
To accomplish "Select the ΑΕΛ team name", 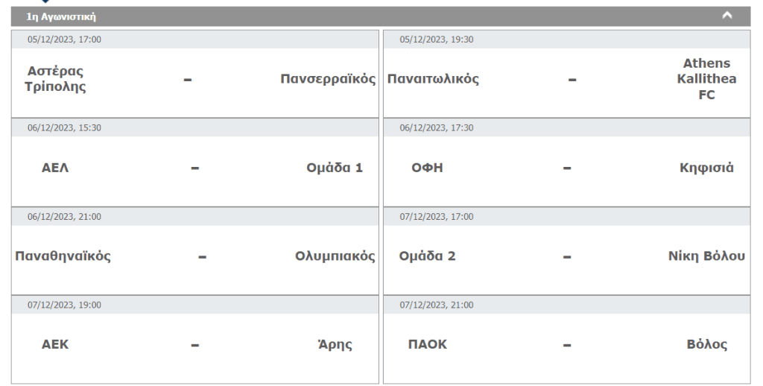I will (x=55, y=168).
